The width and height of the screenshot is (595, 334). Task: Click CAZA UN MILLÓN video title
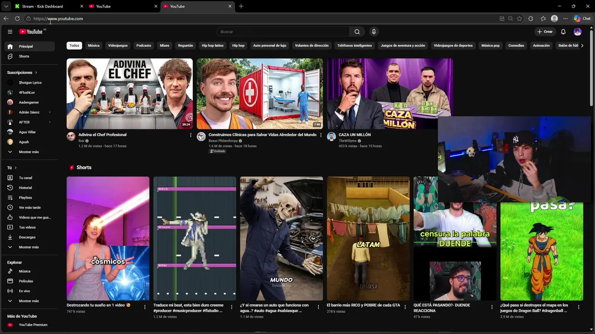[x=355, y=135]
